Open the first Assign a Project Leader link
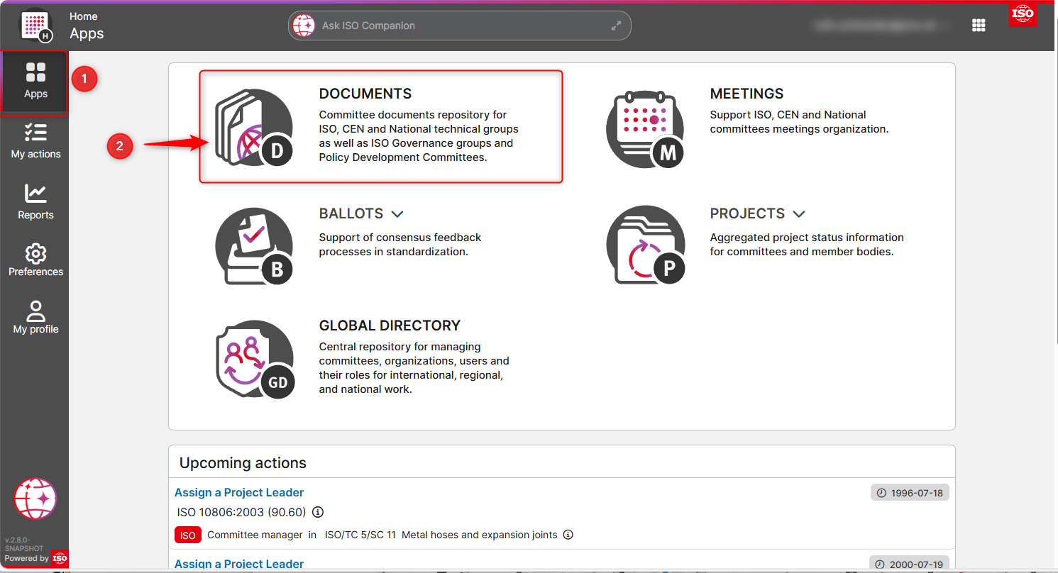 point(239,492)
